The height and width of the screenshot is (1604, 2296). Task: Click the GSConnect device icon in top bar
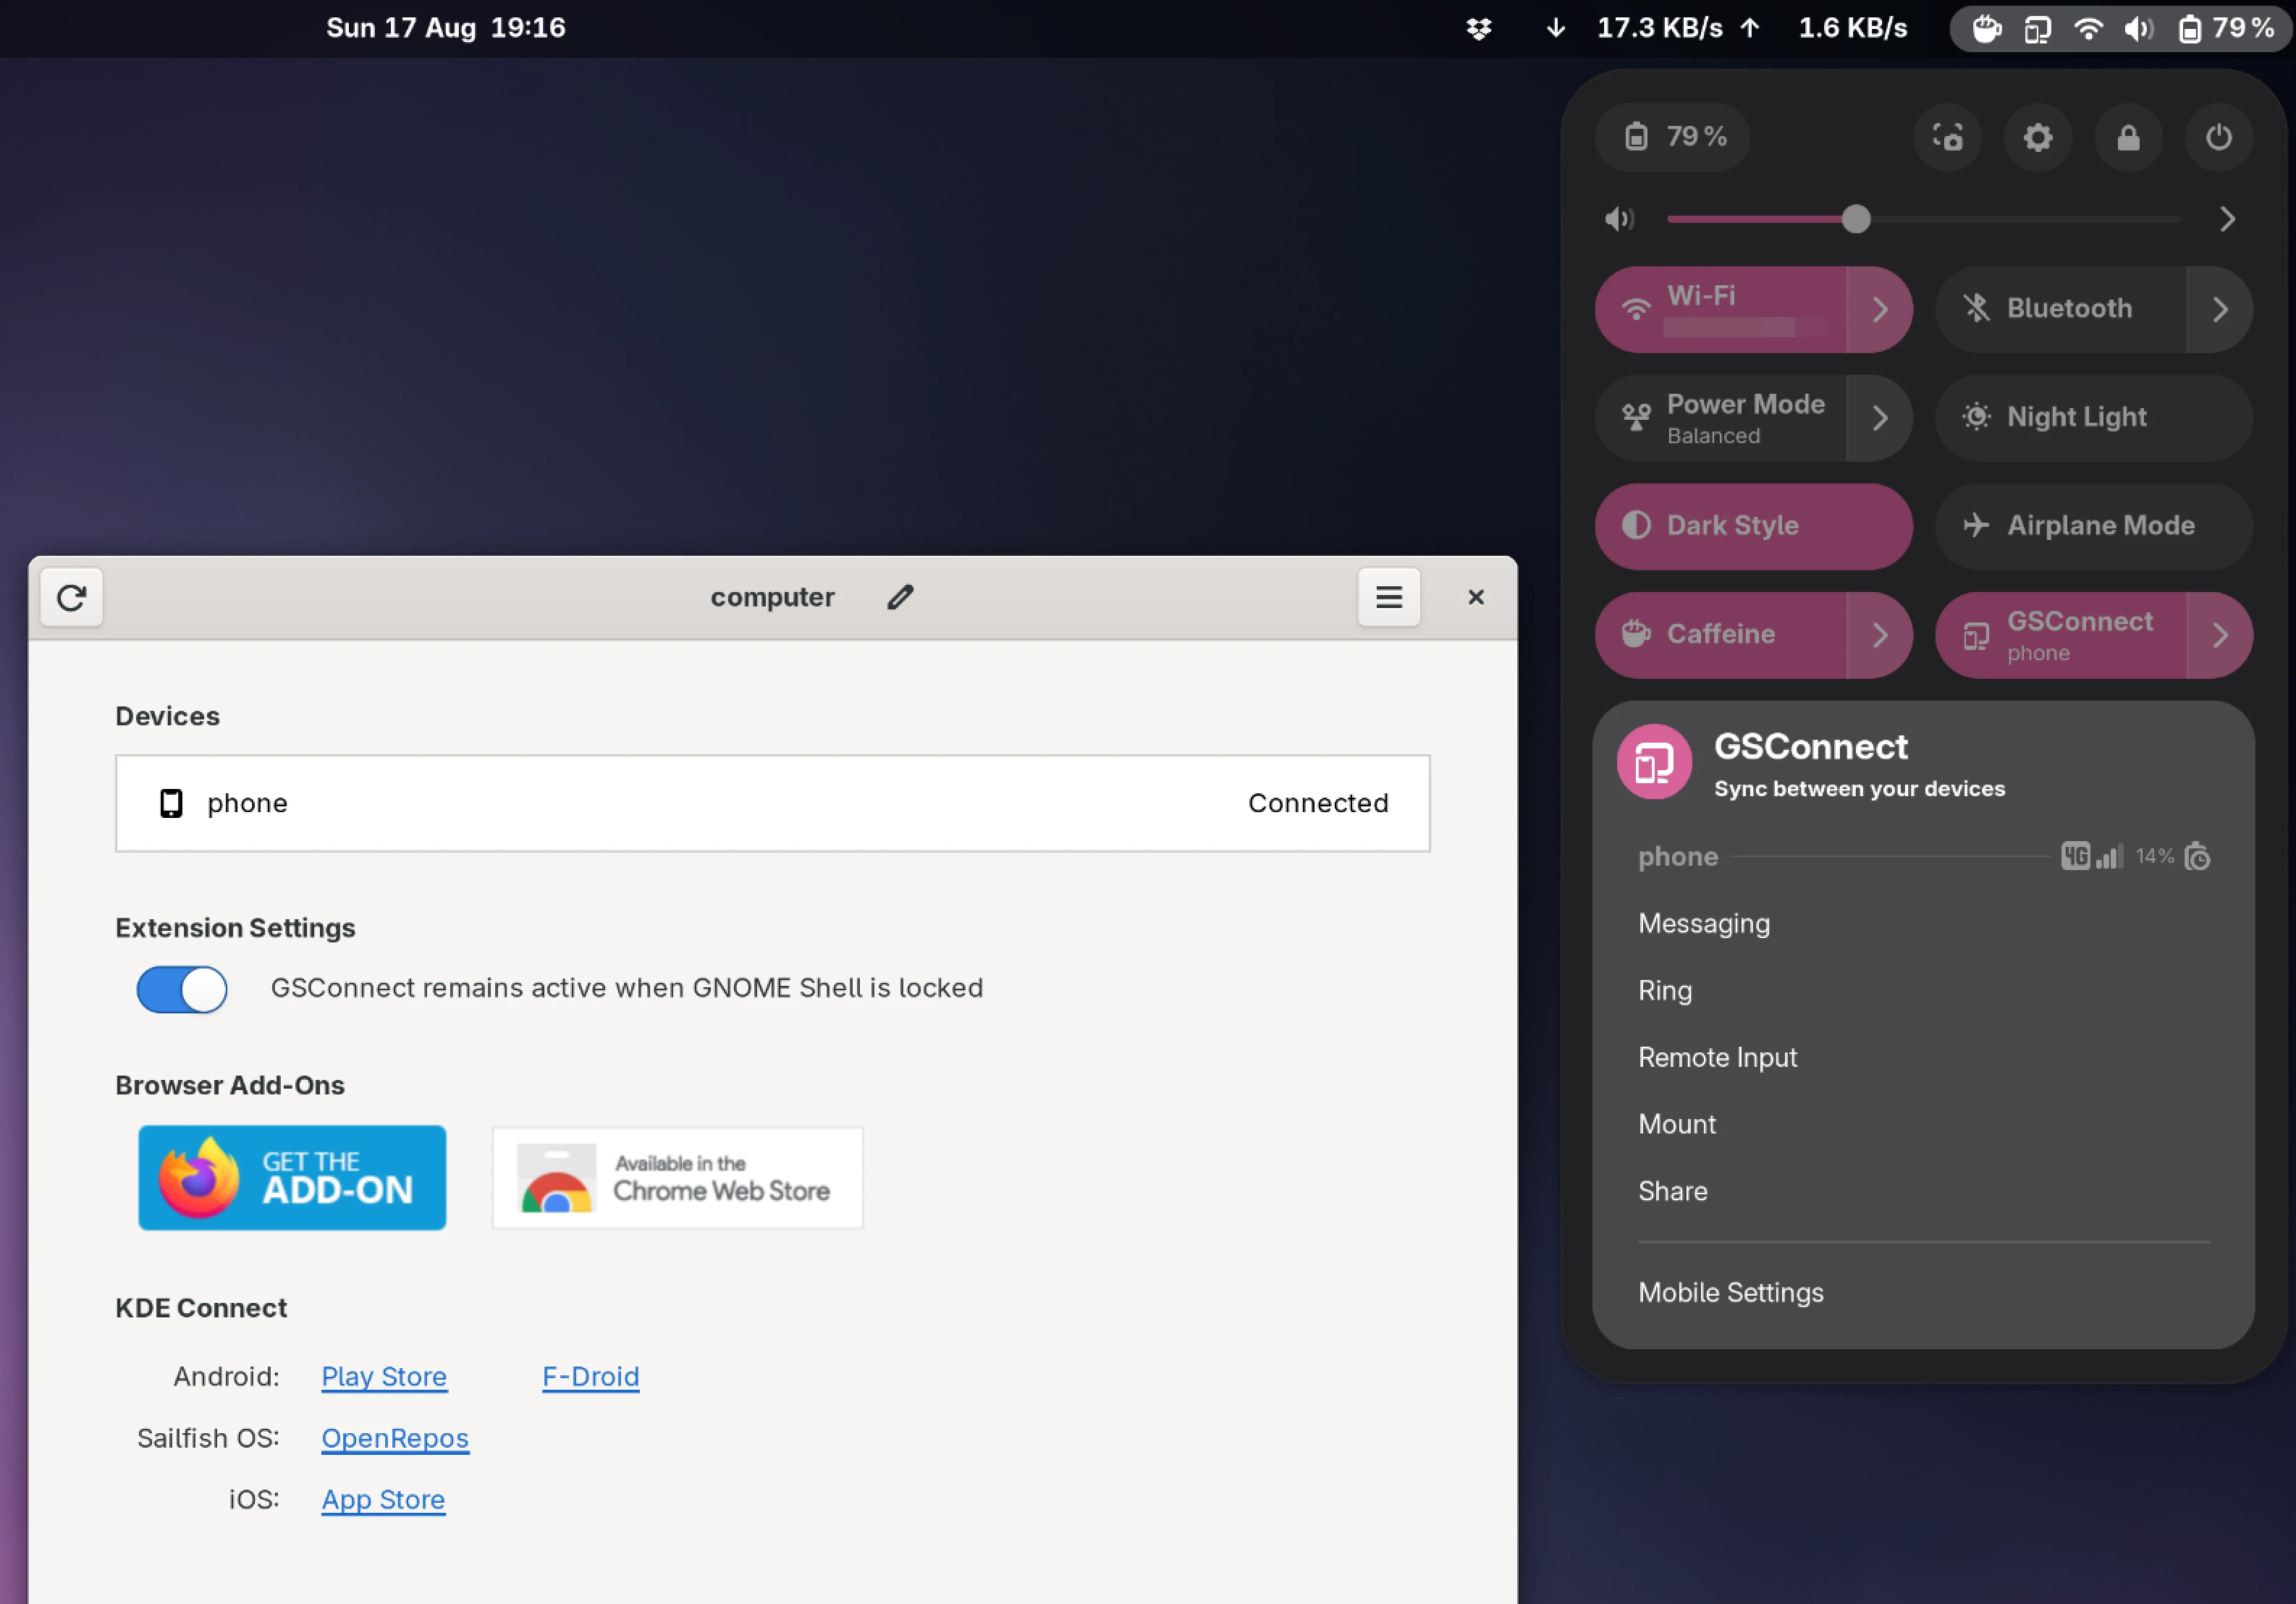tap(2037, 29)
